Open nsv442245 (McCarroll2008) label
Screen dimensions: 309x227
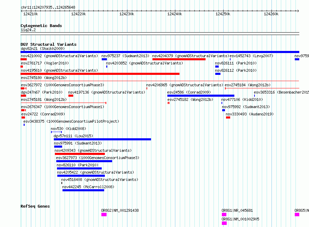coord(88,187)
